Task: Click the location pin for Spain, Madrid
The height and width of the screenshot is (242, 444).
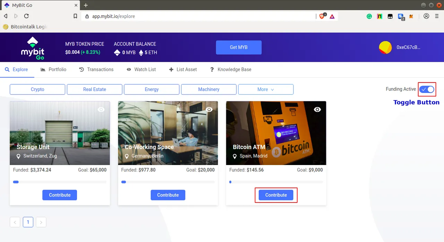Action: point(235,156)
